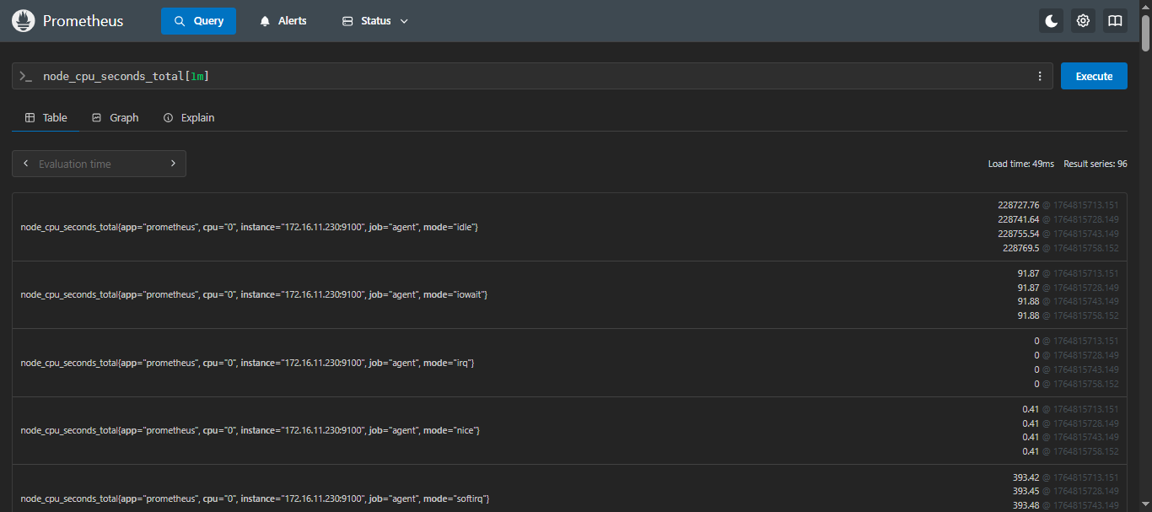Switch to the Table tab
The image size is (1152, 512).
point(46,117)
